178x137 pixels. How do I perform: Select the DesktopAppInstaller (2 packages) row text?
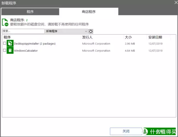pos(35,43)
